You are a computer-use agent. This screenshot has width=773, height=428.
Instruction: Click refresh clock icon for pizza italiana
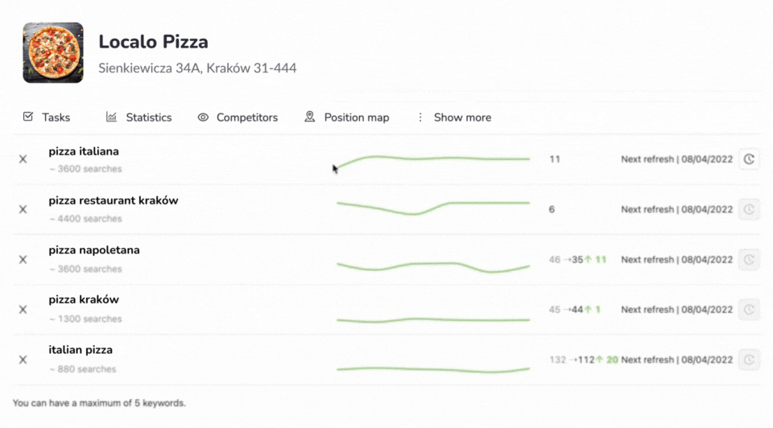tap(749, 159)
